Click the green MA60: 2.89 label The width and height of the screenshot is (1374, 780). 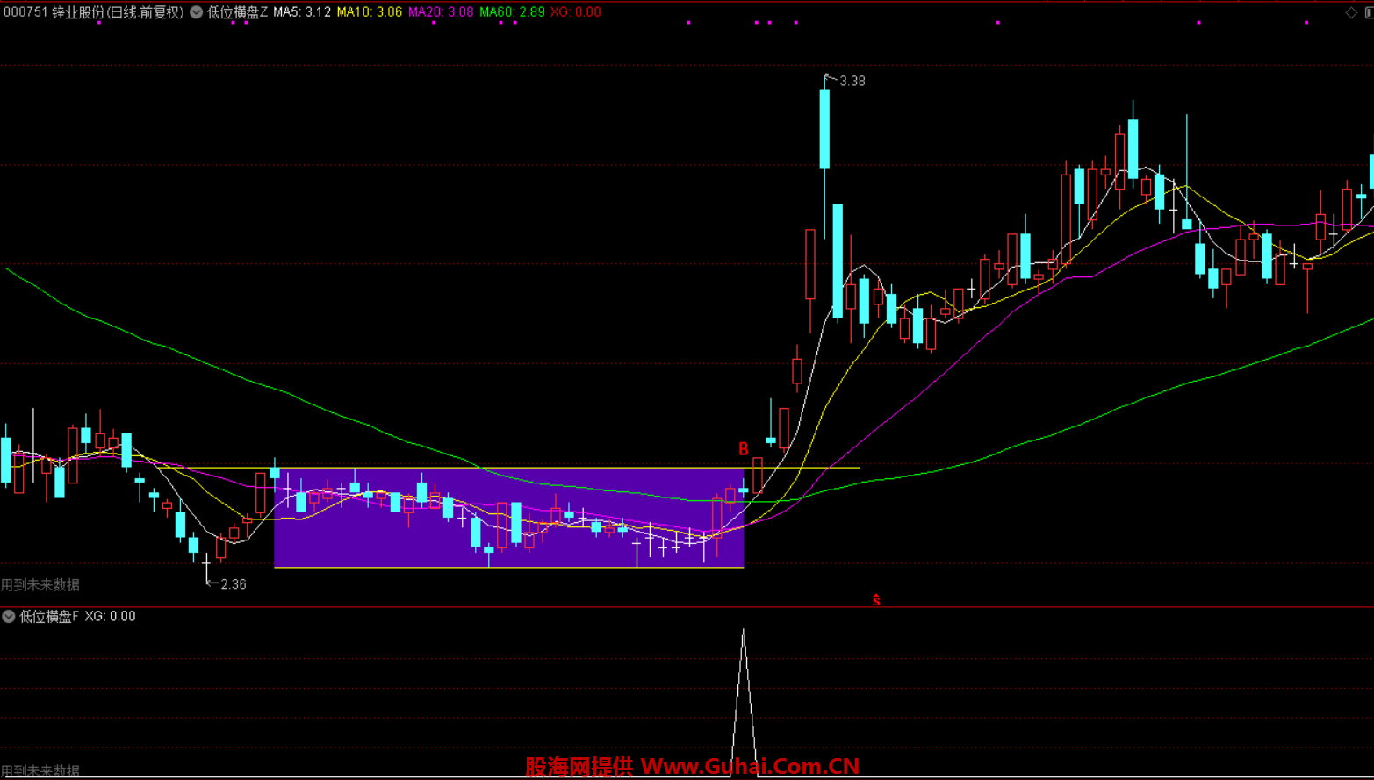tap(512, 12)
